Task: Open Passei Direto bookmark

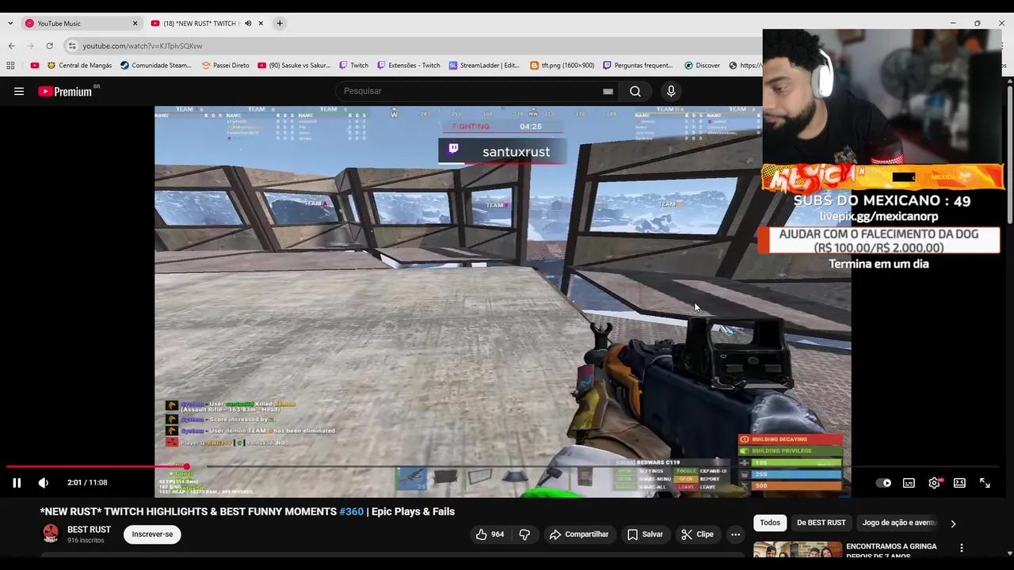Action: pyautogui.click(x=225, y=66)
